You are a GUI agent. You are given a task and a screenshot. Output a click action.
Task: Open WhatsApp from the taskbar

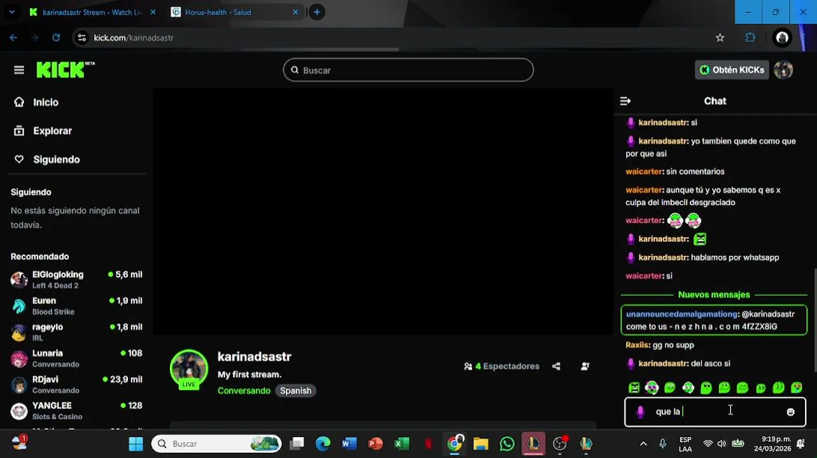pyautogui.click(x=507, y=443)
